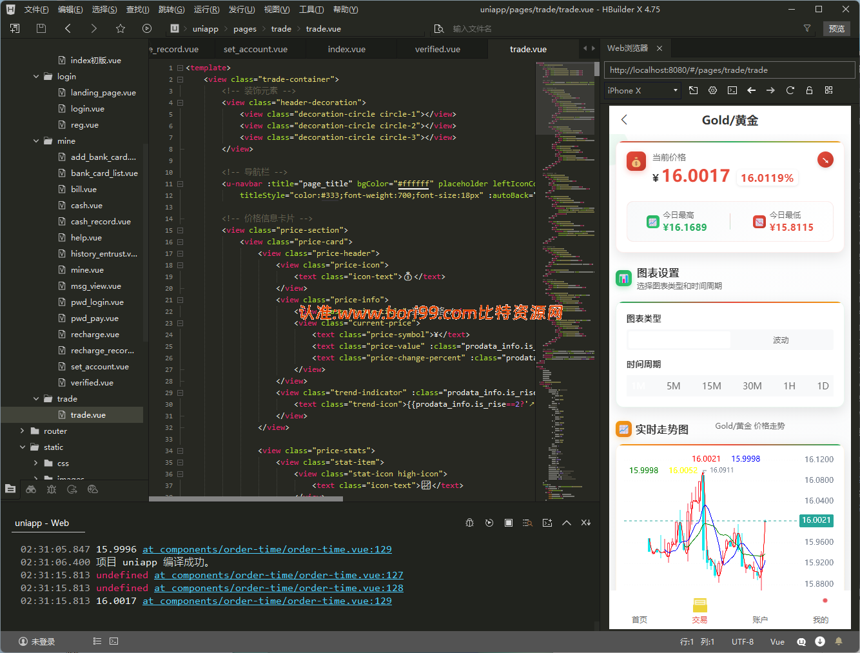The width and height of the screenshot is (860, 653).
Task: Go back with the toolbar left chevron
Action: click(x=68, y=28)
